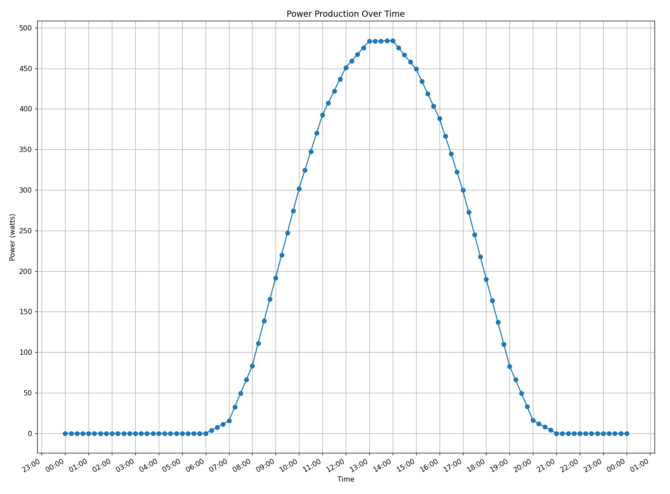Click the Time x-axis label
670x494 pixels.
click(346, 479)
